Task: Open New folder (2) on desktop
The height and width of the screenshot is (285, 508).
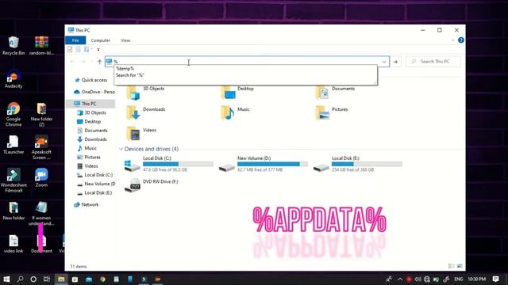Action: point(41,114)
